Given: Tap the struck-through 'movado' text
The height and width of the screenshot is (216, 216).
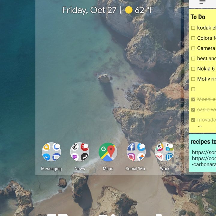Looking at the screenshot, I should (x=206, y=120).
